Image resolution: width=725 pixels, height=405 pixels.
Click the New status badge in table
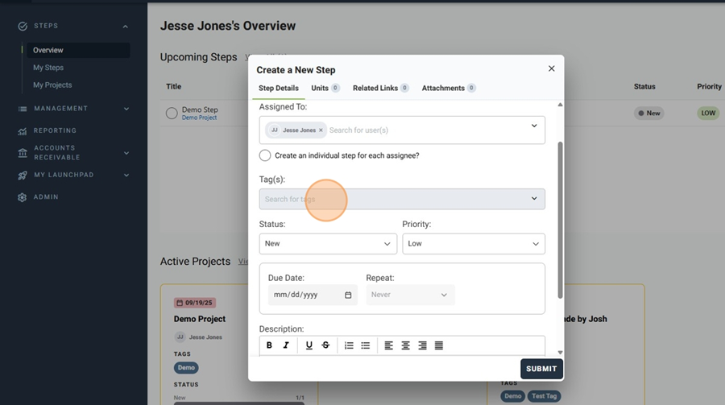click(648, 114)
